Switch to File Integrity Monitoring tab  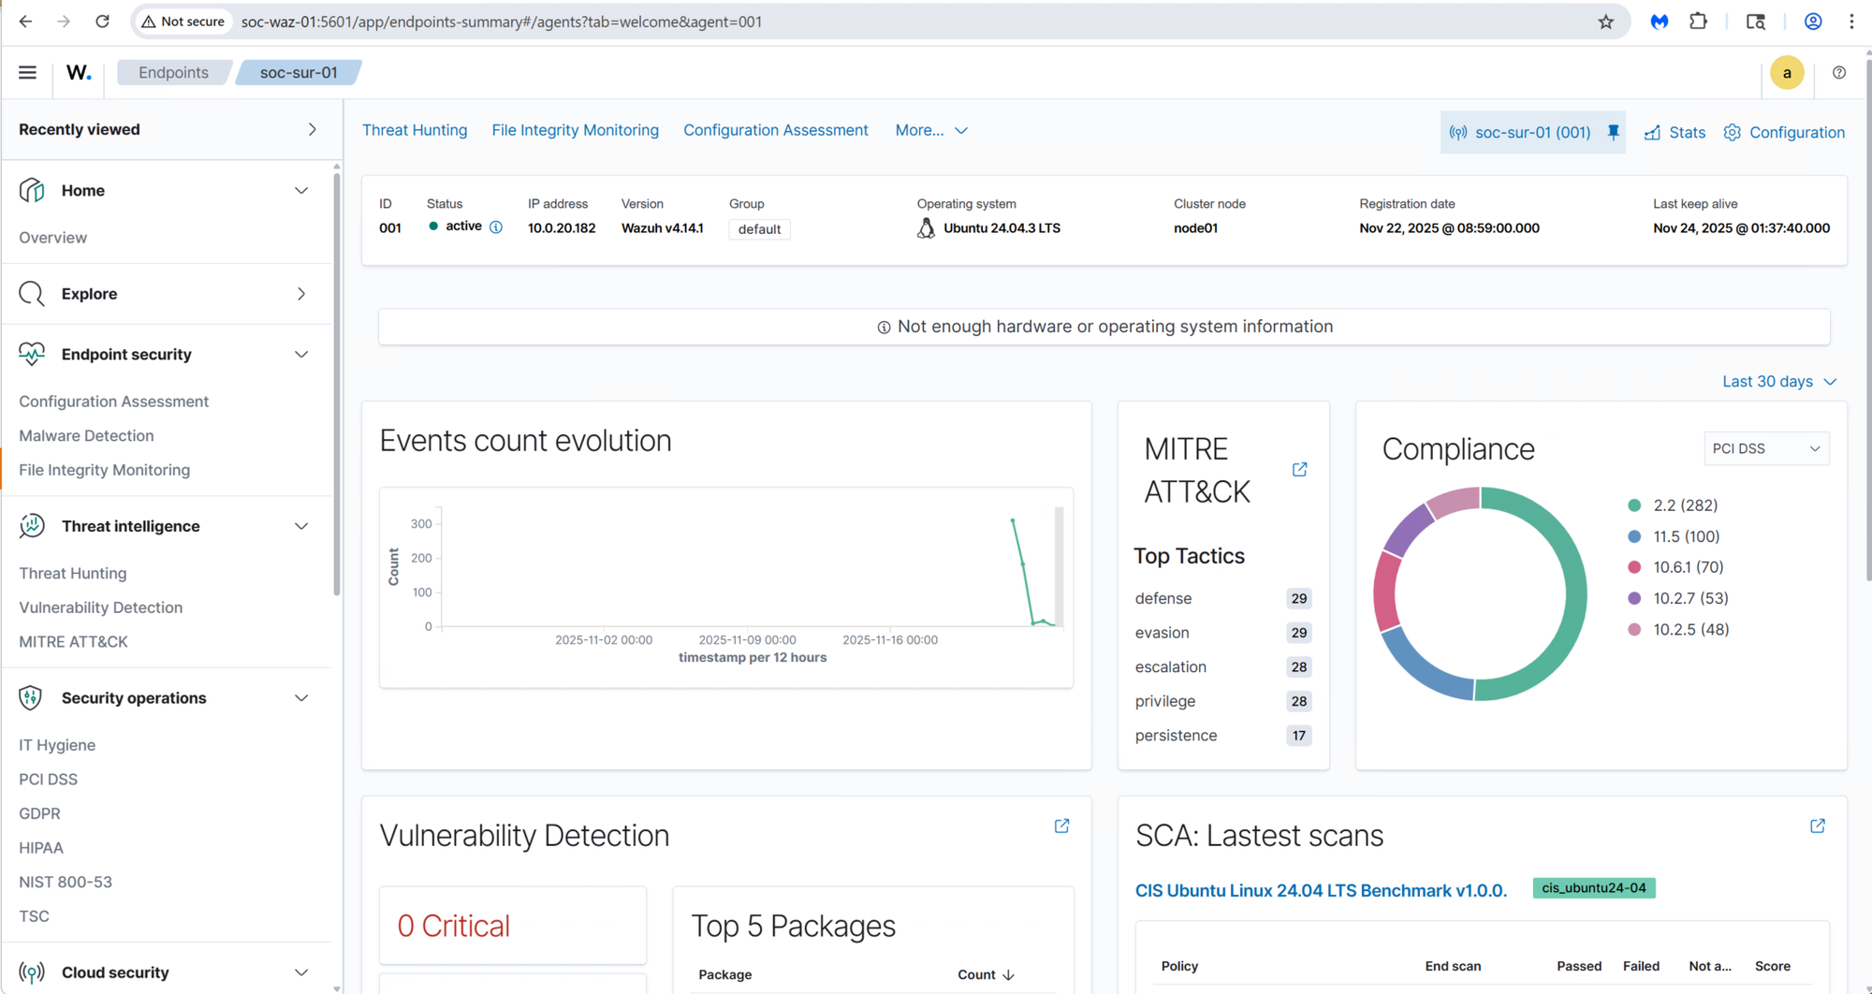(575, 131)
